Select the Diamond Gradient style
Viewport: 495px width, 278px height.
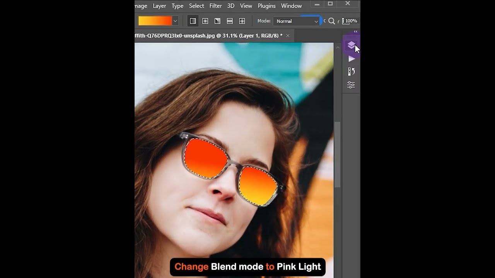pos(242,21)
